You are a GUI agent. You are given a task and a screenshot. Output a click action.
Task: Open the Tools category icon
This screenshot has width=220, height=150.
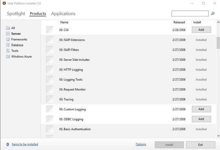click(8, 50)
